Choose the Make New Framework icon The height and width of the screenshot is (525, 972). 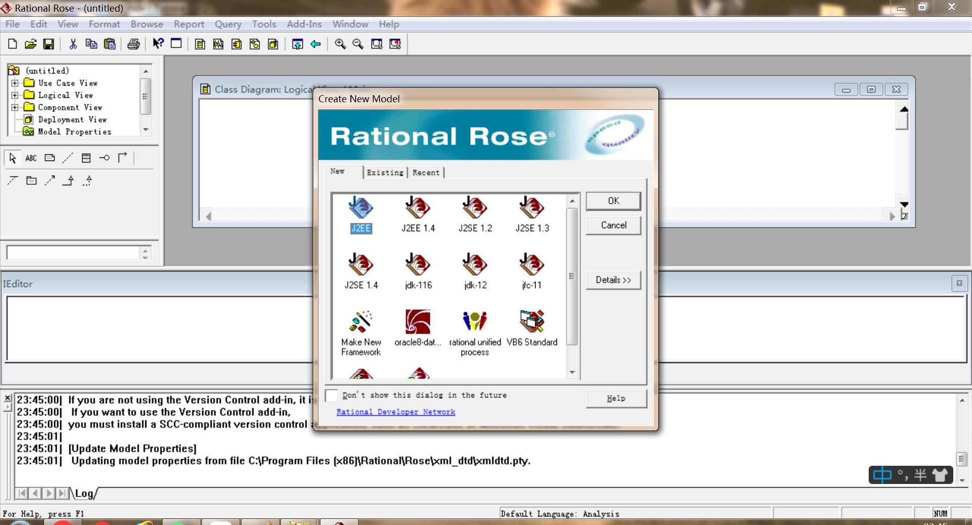click(361, 333)
